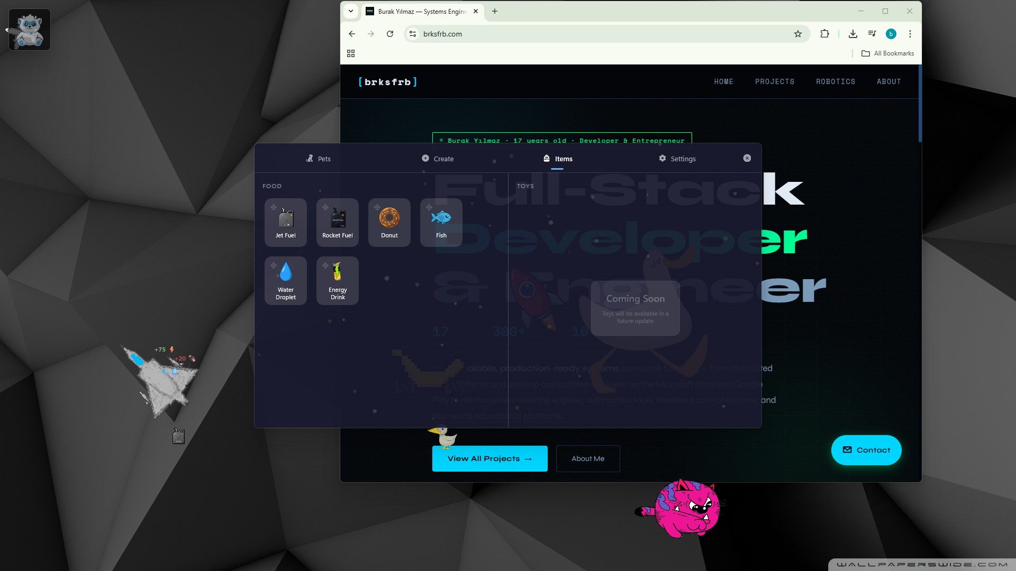Open PROJECTS in site navigation
Image resolution: width=1016 pixels, height=571 pixels.
tap(775, 81)
